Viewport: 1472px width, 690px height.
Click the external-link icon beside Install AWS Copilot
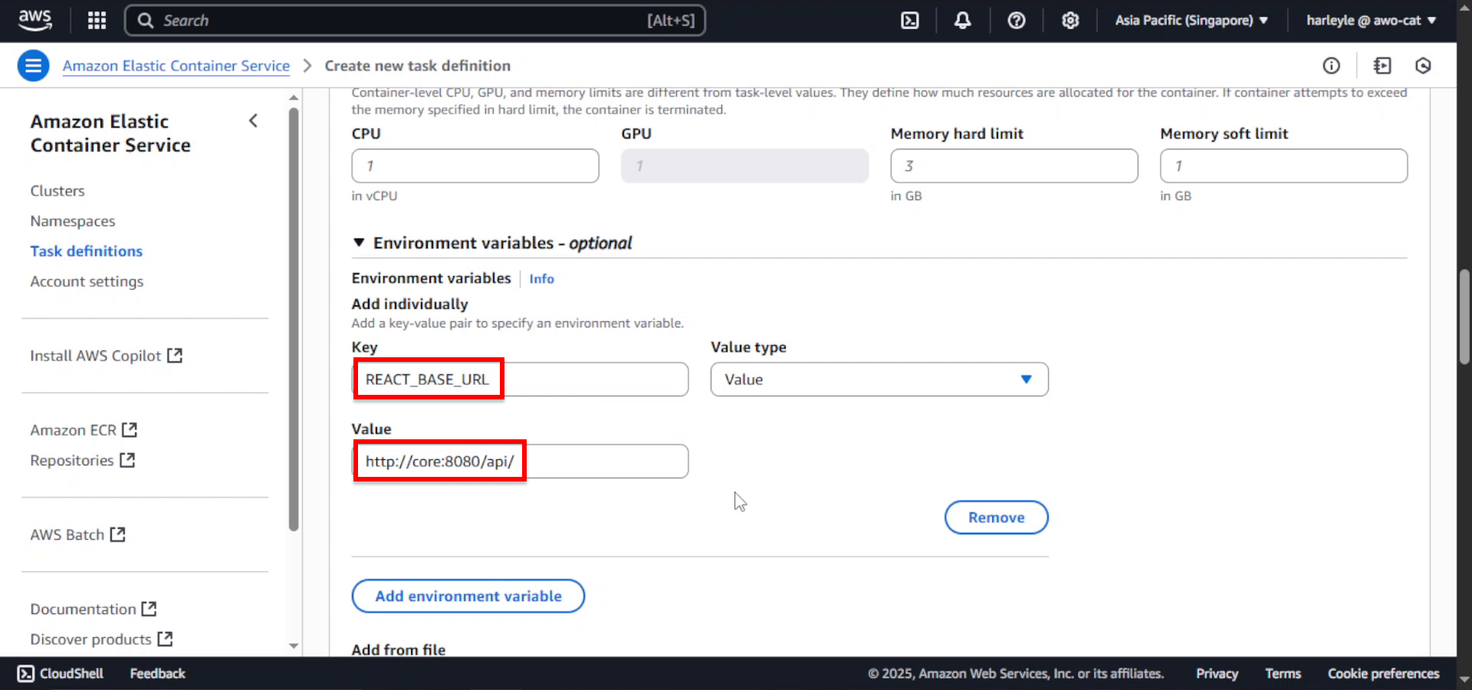point(175,356)
